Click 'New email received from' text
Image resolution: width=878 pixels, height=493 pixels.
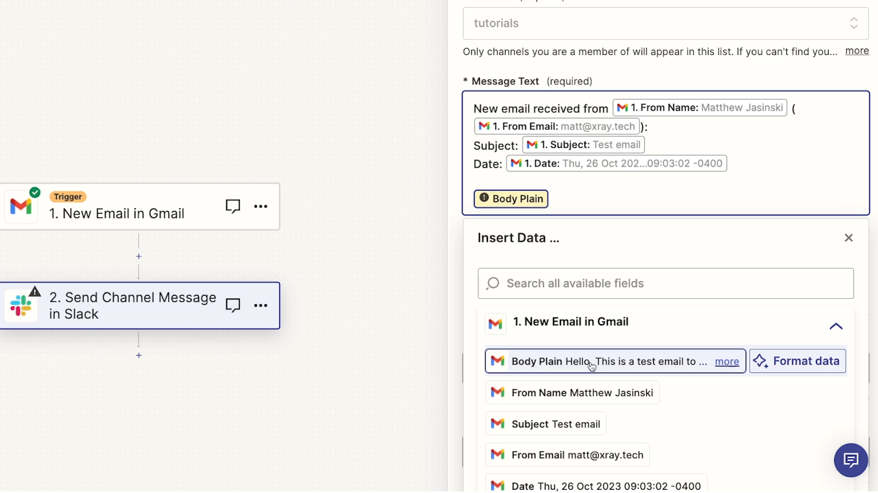pyautogui.click(x=541, y=108)
